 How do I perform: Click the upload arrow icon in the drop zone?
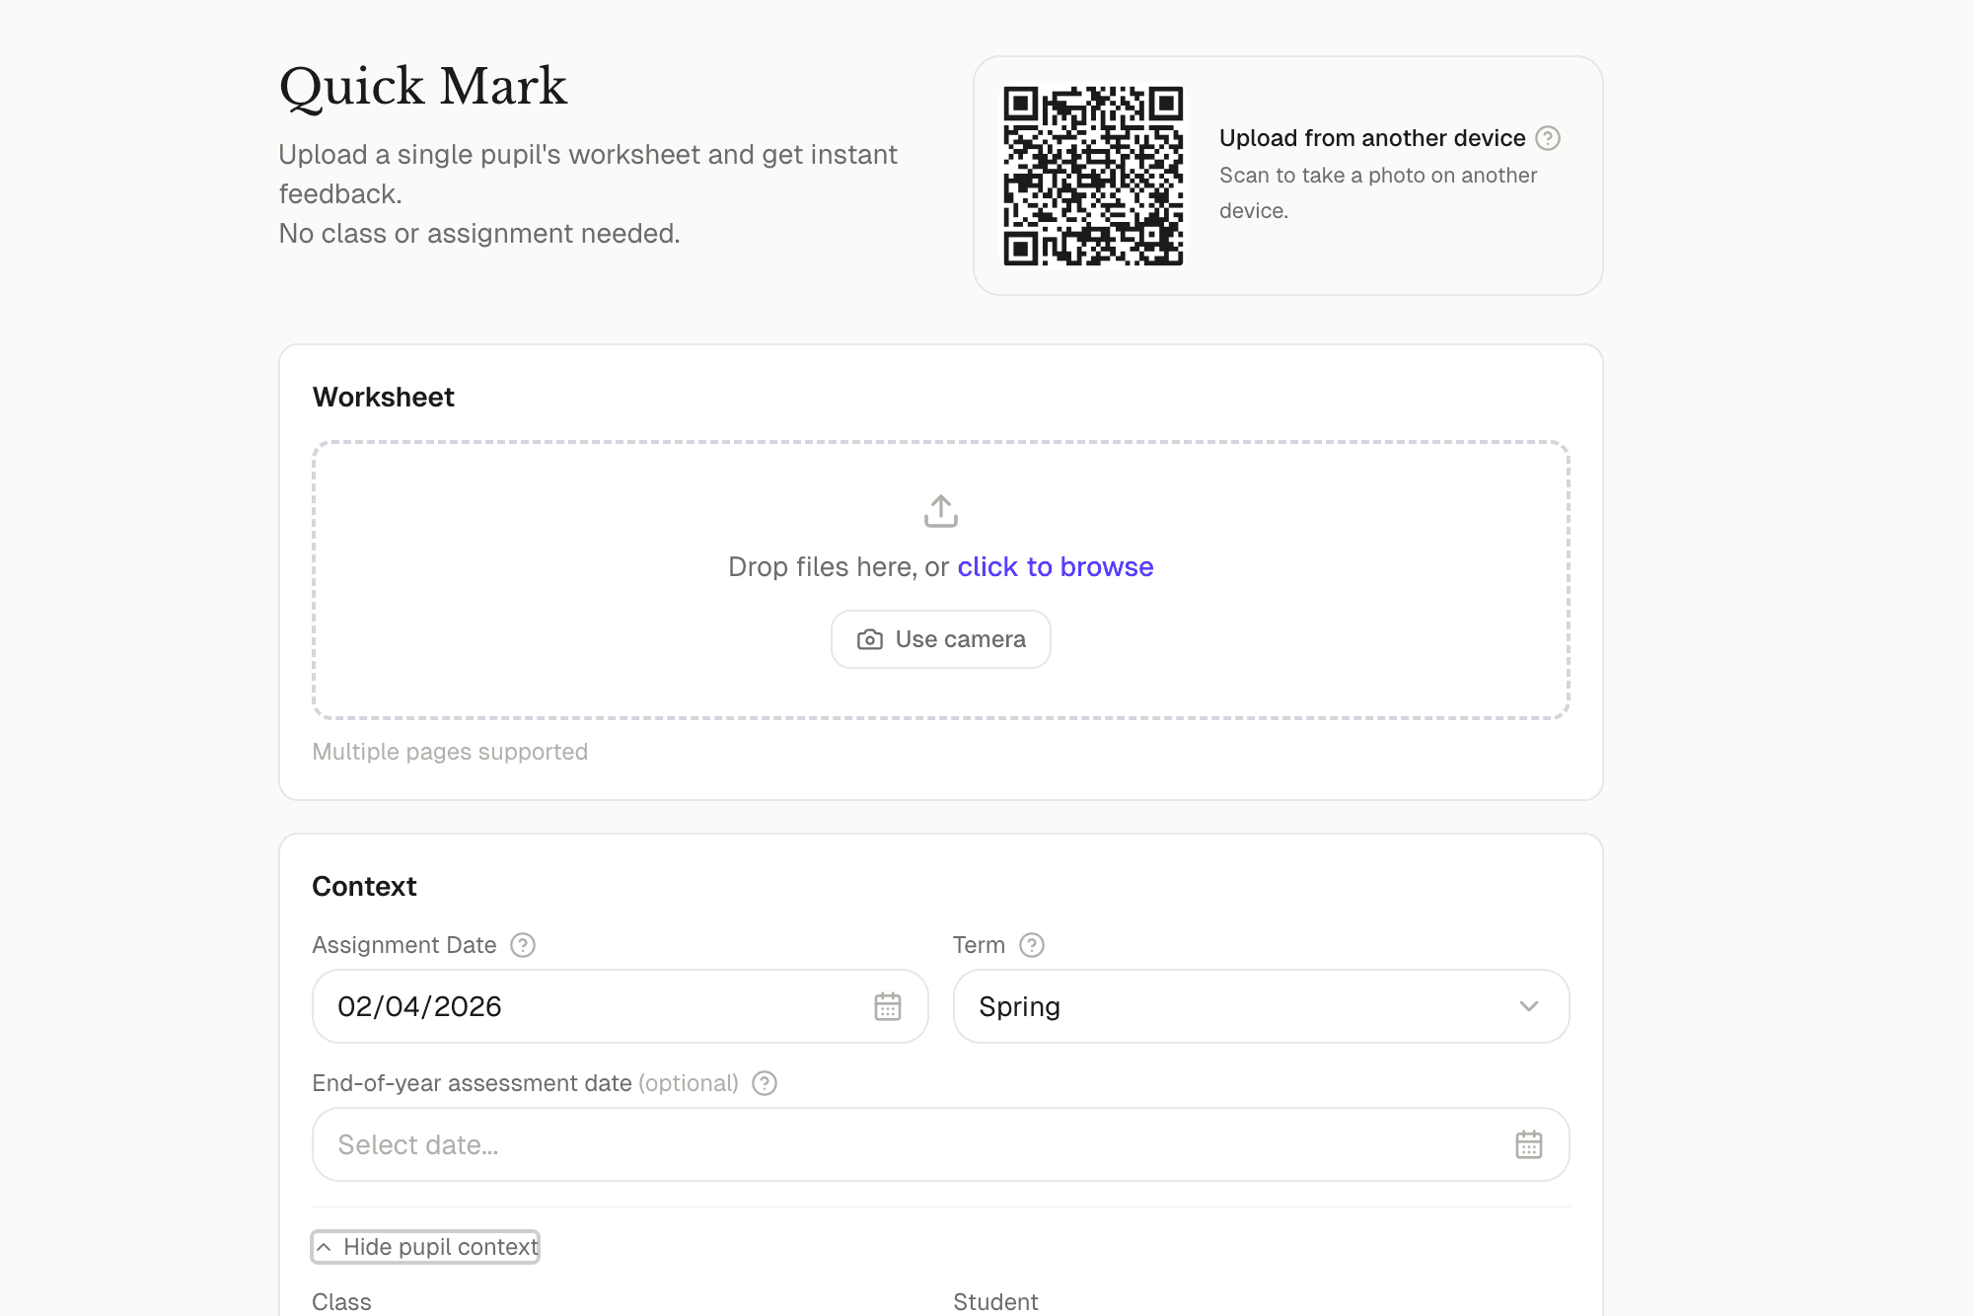[940, 510]
